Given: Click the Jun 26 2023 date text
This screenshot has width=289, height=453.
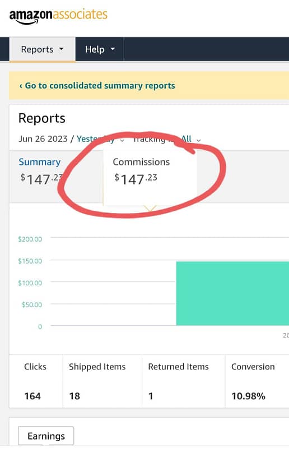Looking at the screenshot, I should click(43, 139).
